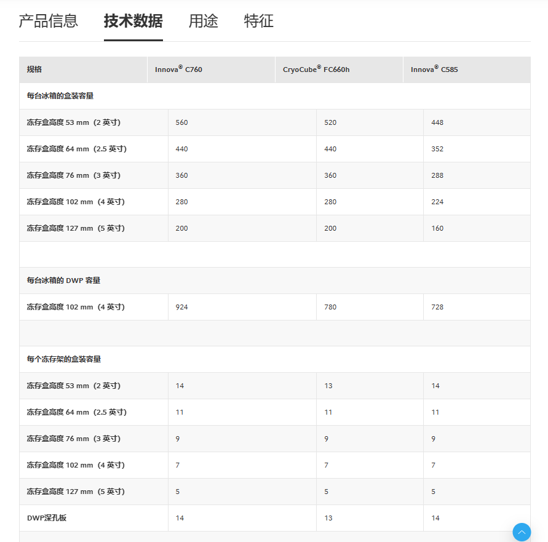The image size is (548, 542).
Task: Click the CryoCube FC660h column header
Action: [316, 70]
